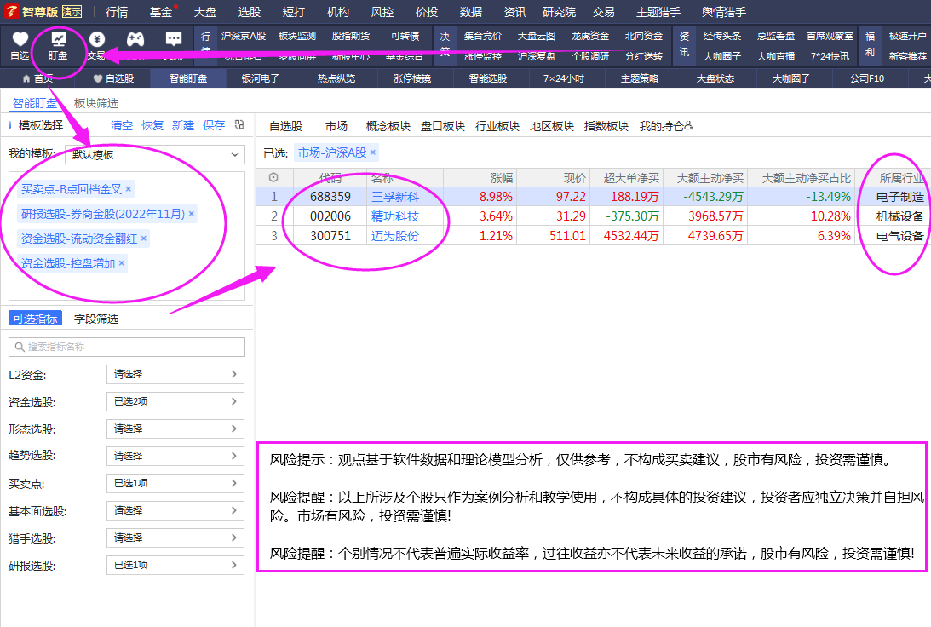Viewport: 931px width, 627px height.
Task: Remove the 资金选股-控盘增加 tag
Action: point(122,263)
